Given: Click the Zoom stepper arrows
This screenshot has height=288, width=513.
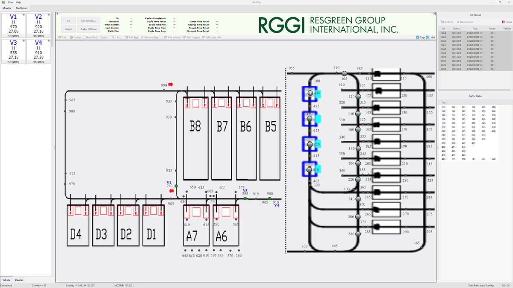Looking at the screenshot, I should (x=118, y=38).
